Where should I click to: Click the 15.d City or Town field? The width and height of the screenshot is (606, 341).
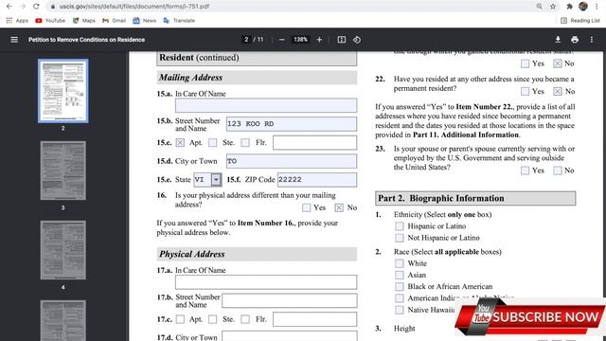click(292, 161)
